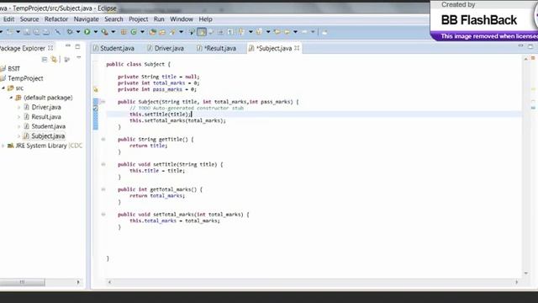
Task: Run the program with green Run icon
Action: coord(87,32)
